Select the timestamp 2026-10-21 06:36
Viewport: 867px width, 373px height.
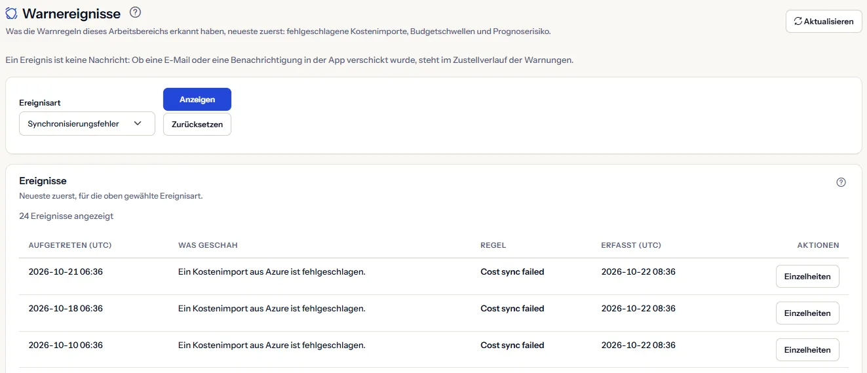66,271
